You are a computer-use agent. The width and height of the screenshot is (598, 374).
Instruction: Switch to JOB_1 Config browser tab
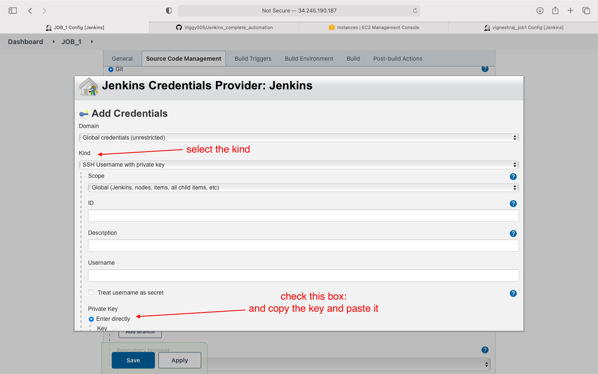[75, 27]
